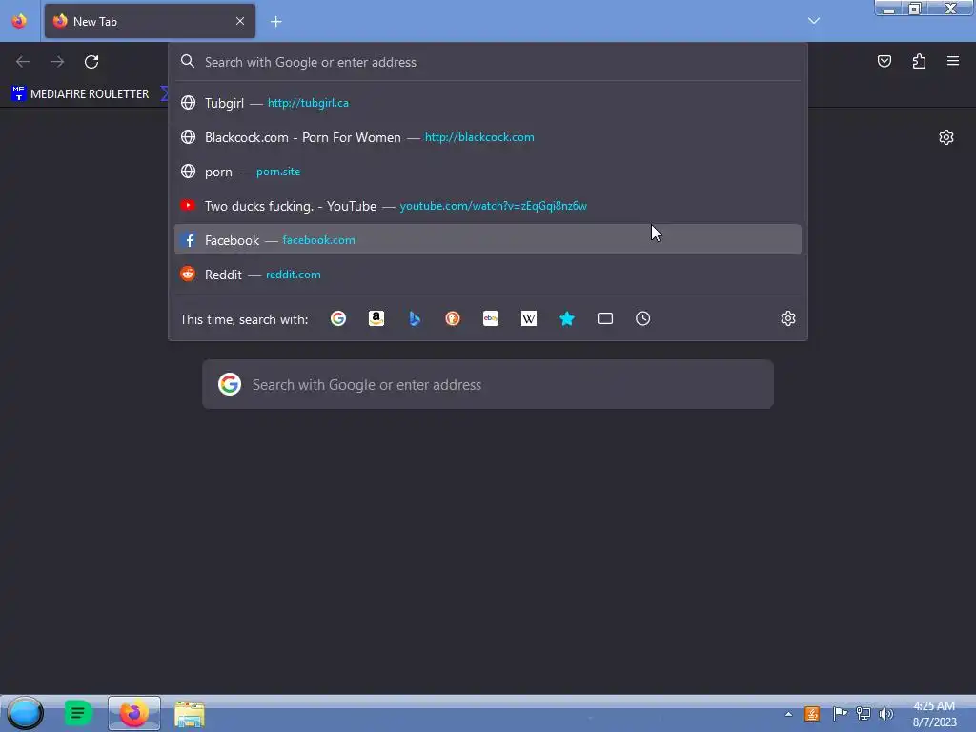This screenshot has width=976, height=732.
Task: Select the porn.site suggestion row
Action: (488, 172)
